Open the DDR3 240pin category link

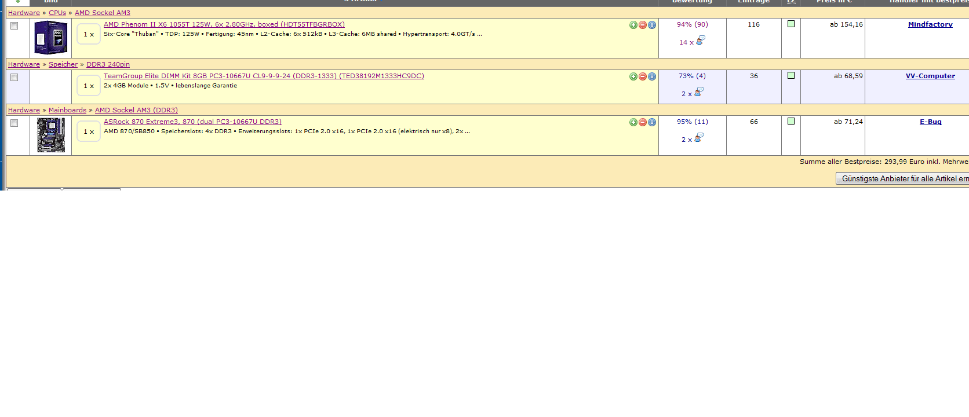click(x=108, y=64)
